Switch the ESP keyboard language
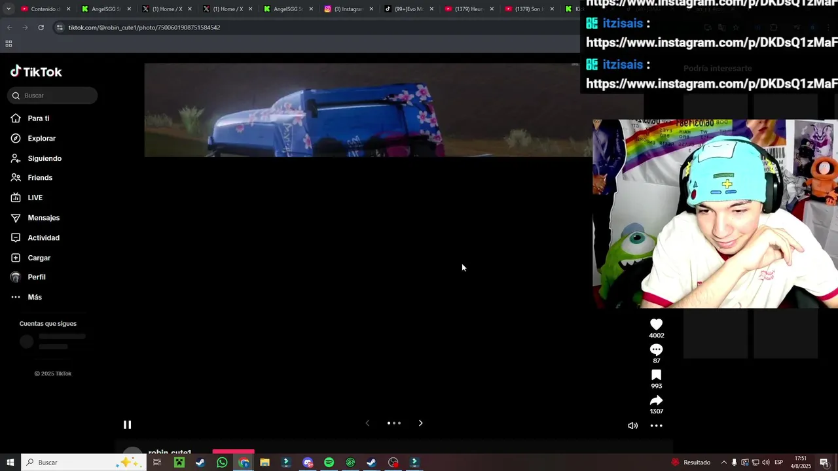This screenshot has height=471, width=838. [x=778, y=462]
